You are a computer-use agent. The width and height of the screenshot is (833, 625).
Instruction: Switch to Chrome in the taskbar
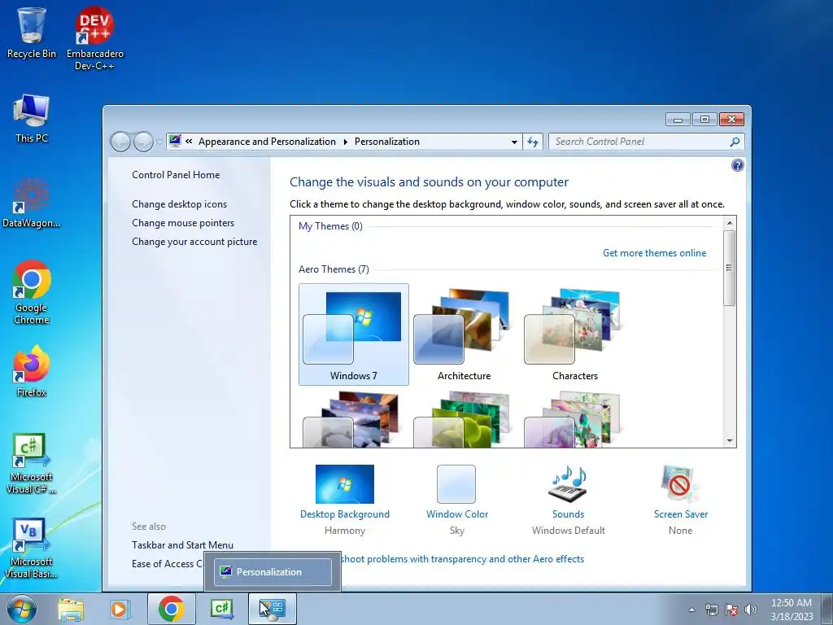point(171,609)
